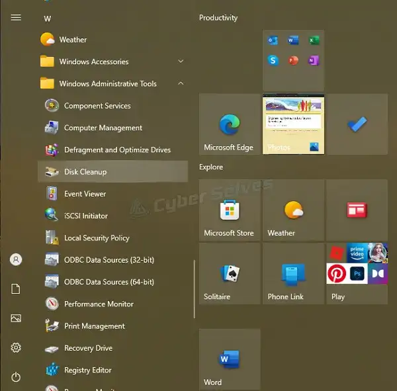Select the Event Viewer label

tap(85, 194)
